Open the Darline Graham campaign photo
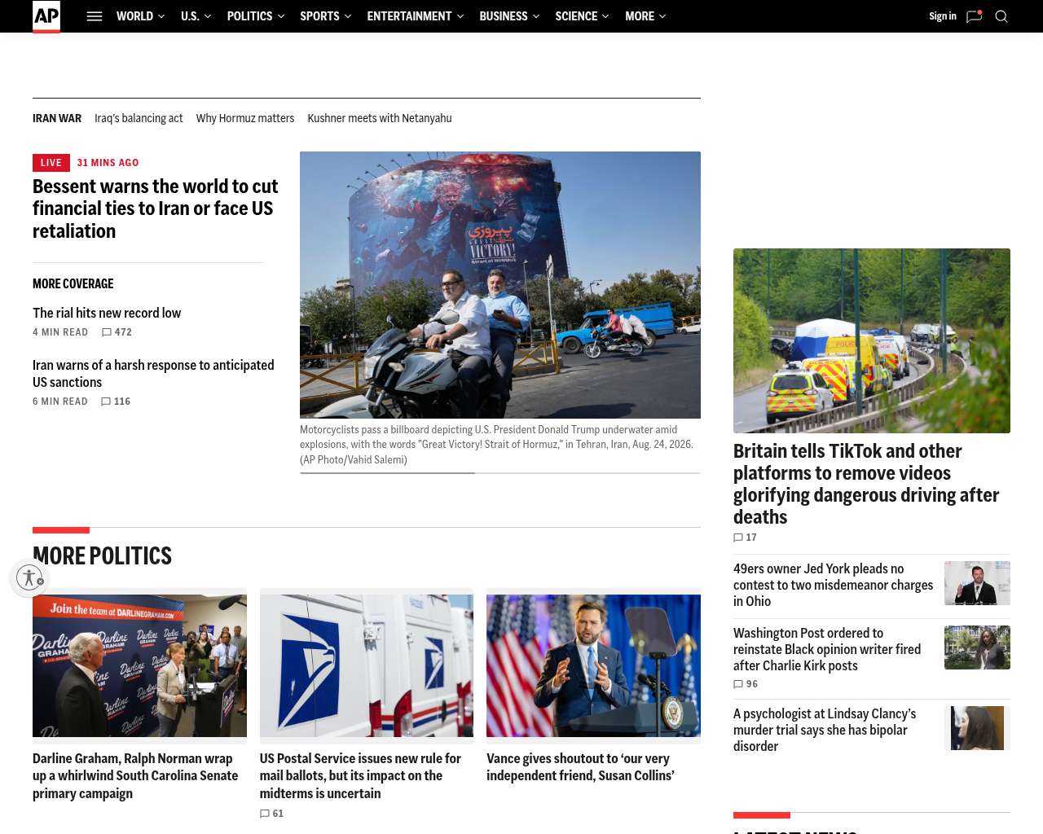1043x834 pixels. 139,665
